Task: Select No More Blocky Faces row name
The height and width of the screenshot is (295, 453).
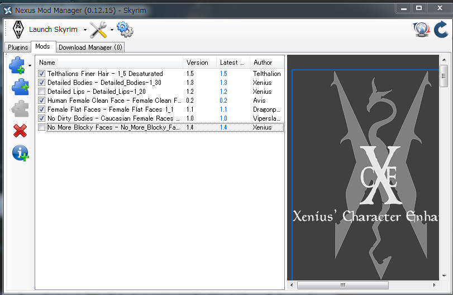Action: (x=113, y=127)
